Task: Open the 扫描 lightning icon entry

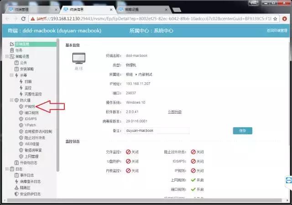Action: click(21, 81)
